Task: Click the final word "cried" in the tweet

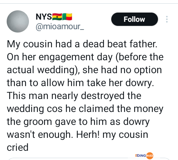Action: 18,147
